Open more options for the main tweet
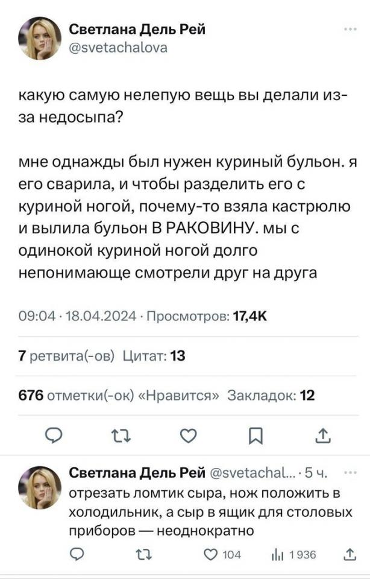 349,28
